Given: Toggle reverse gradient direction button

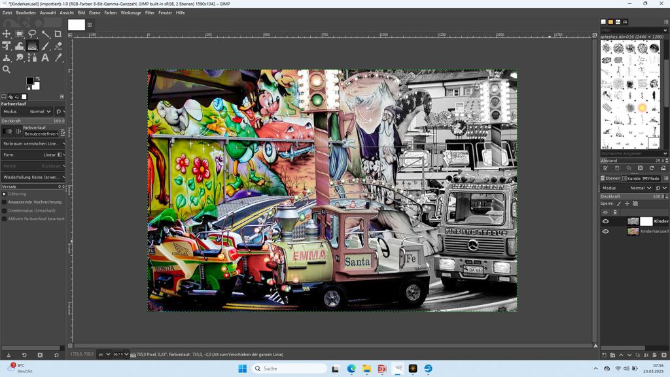Looking at the screenshot, I should pyautogui.click(x=18, y=131).
